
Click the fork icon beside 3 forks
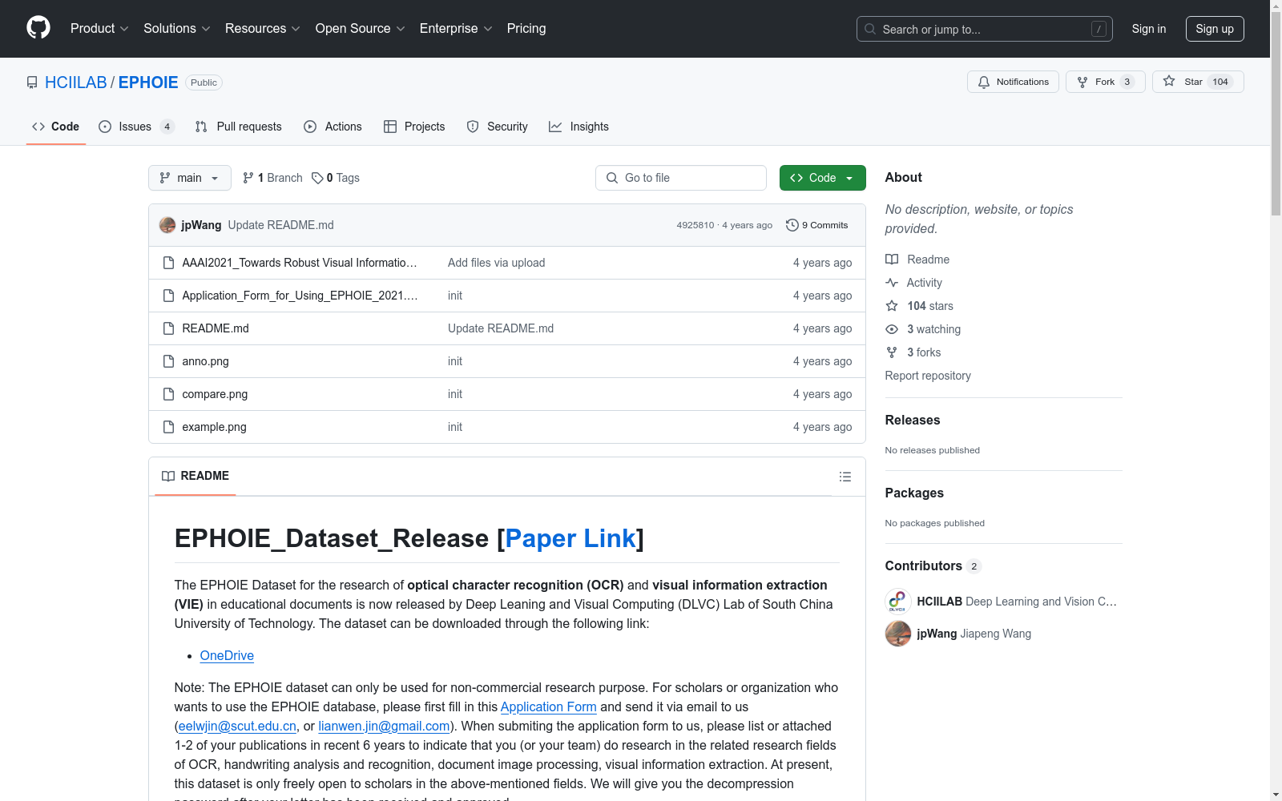pyautogui.click(x=892, y=352)
